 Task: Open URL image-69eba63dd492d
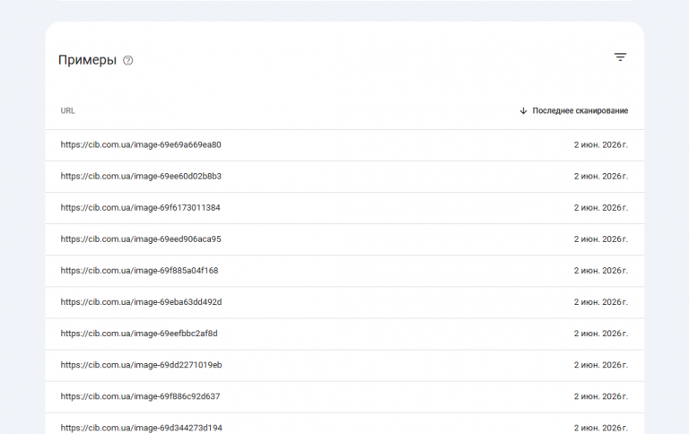pos(141,302)
